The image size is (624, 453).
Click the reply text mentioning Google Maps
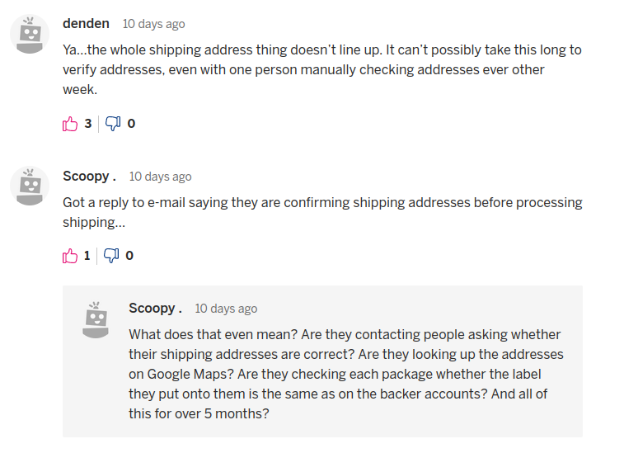[345, 374]
